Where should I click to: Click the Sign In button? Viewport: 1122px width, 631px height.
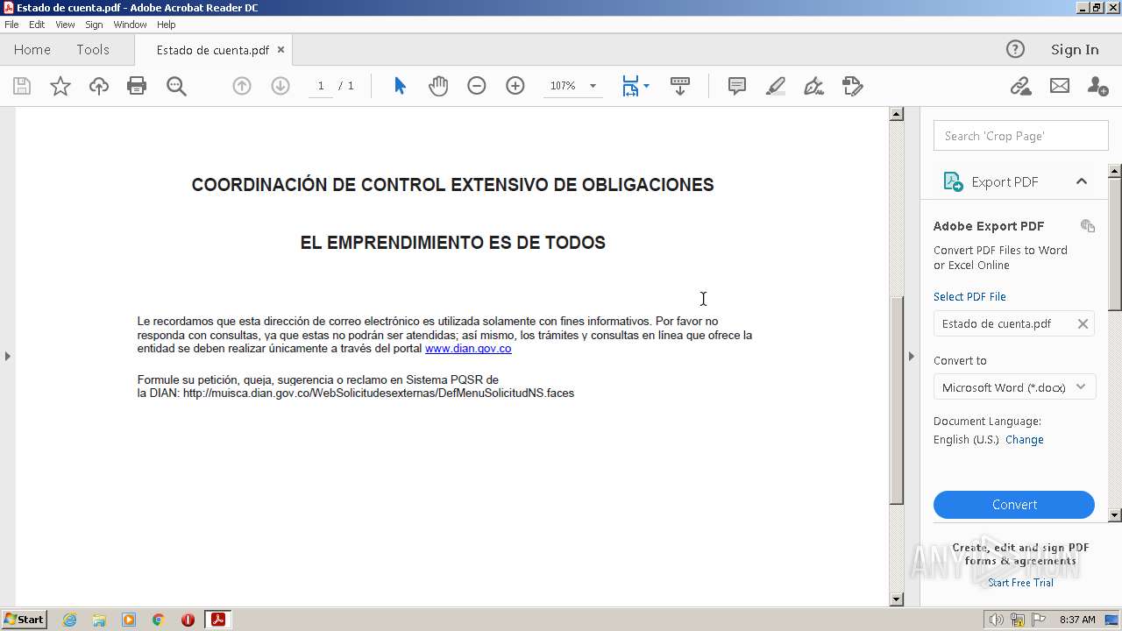(x=1075, y=50)
